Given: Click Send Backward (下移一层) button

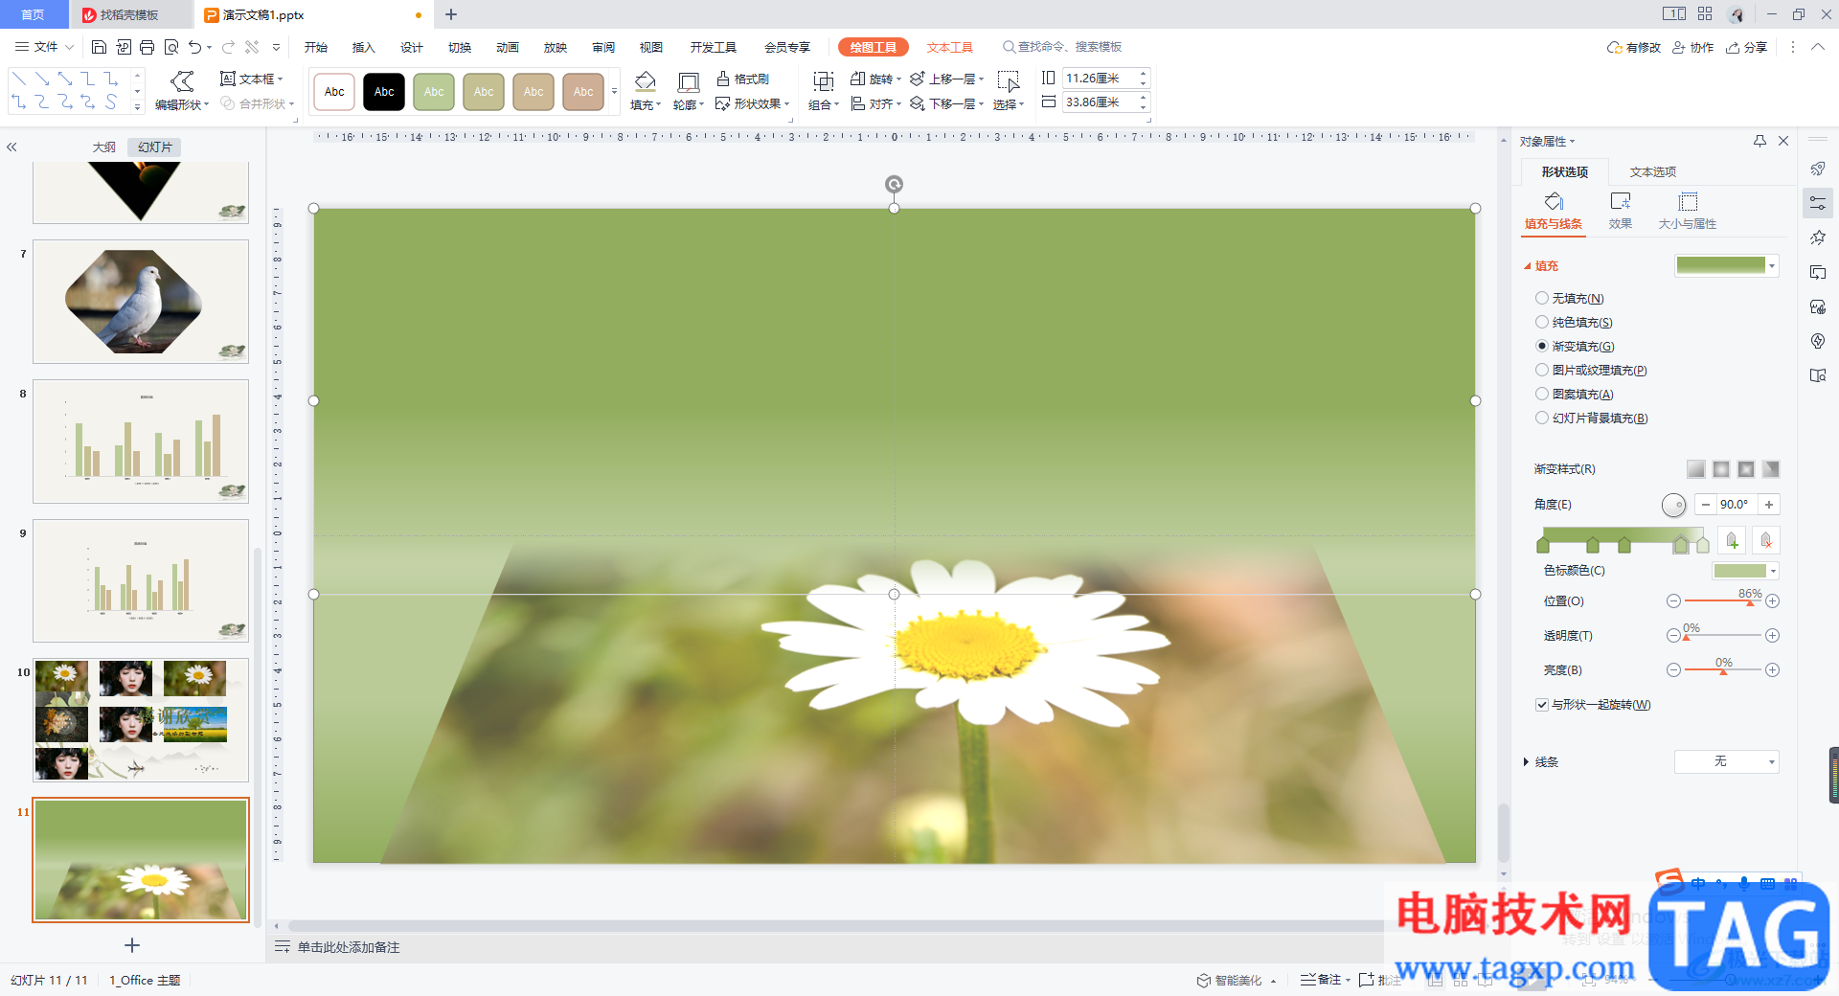Looking at the screenshot, I should 947,103.
